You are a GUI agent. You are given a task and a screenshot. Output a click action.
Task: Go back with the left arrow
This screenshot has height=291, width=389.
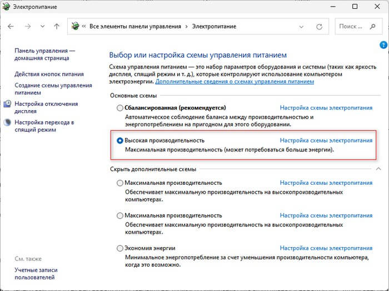11,26
